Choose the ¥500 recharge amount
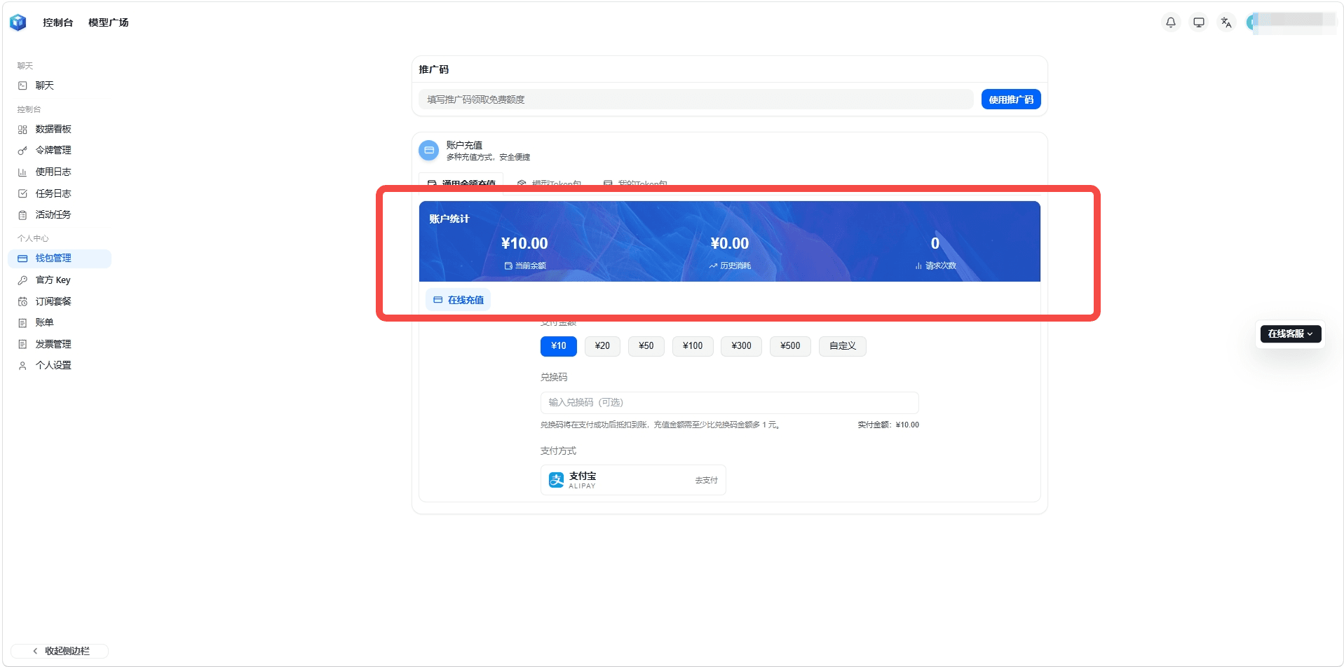 790,346
